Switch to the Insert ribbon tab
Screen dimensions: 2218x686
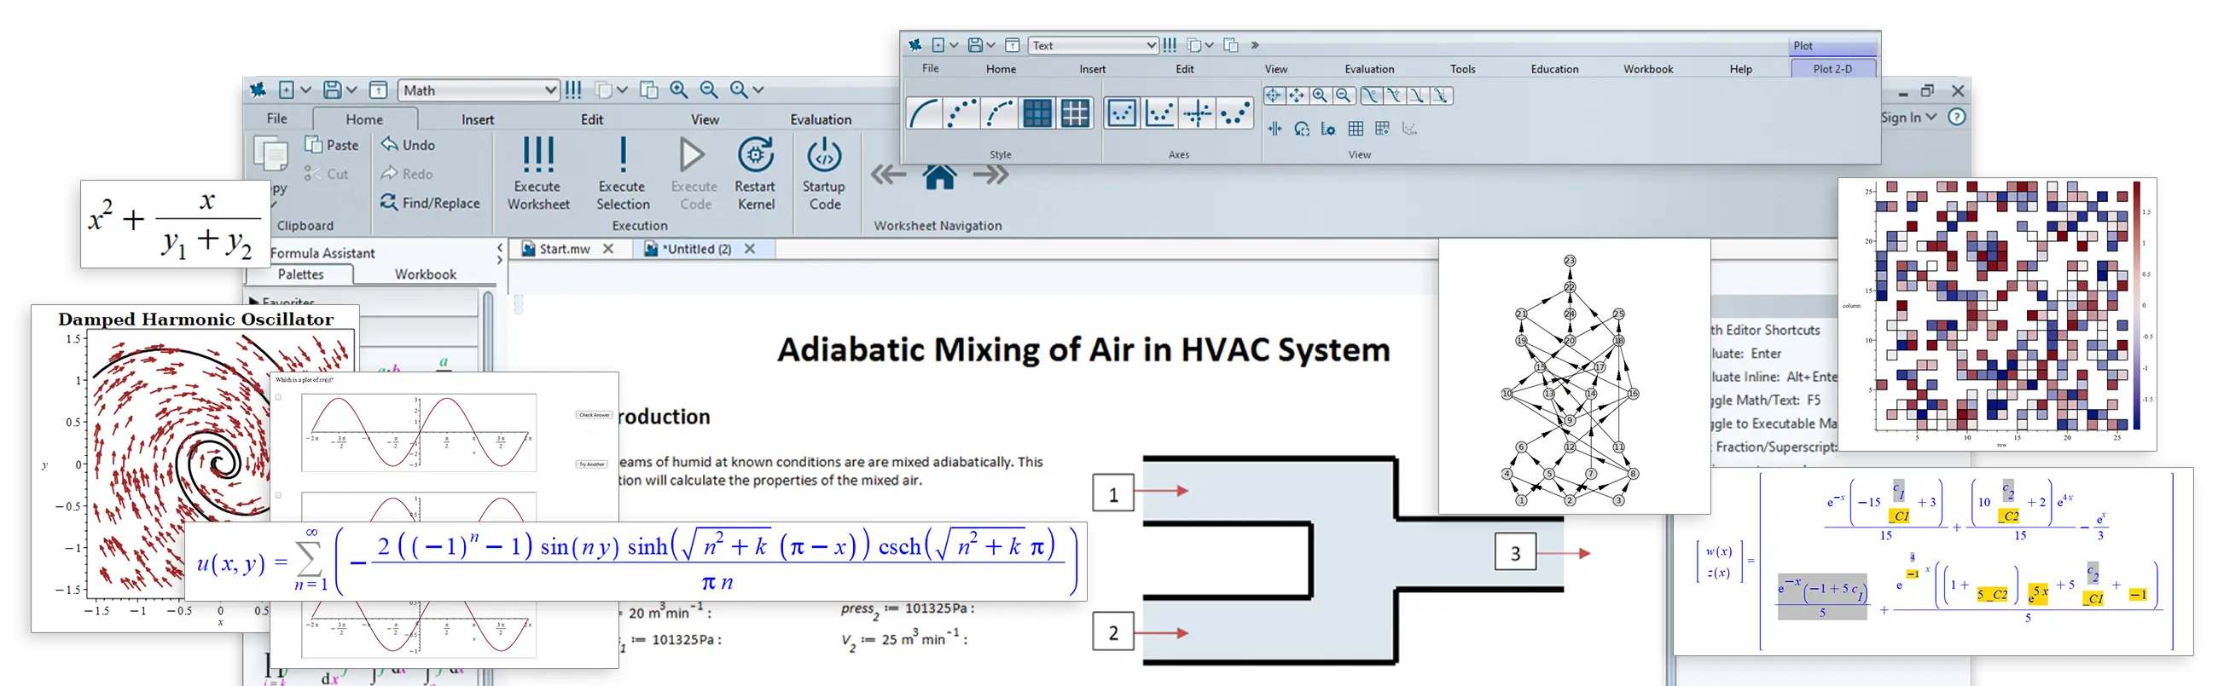point(477,119)
